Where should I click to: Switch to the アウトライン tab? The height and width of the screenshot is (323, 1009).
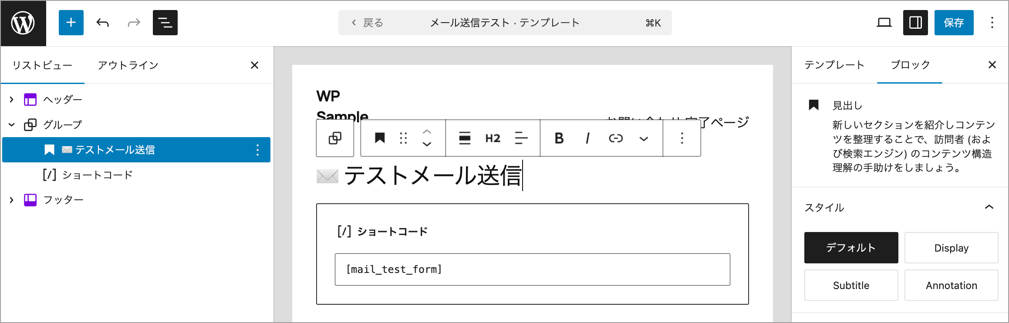128,65
